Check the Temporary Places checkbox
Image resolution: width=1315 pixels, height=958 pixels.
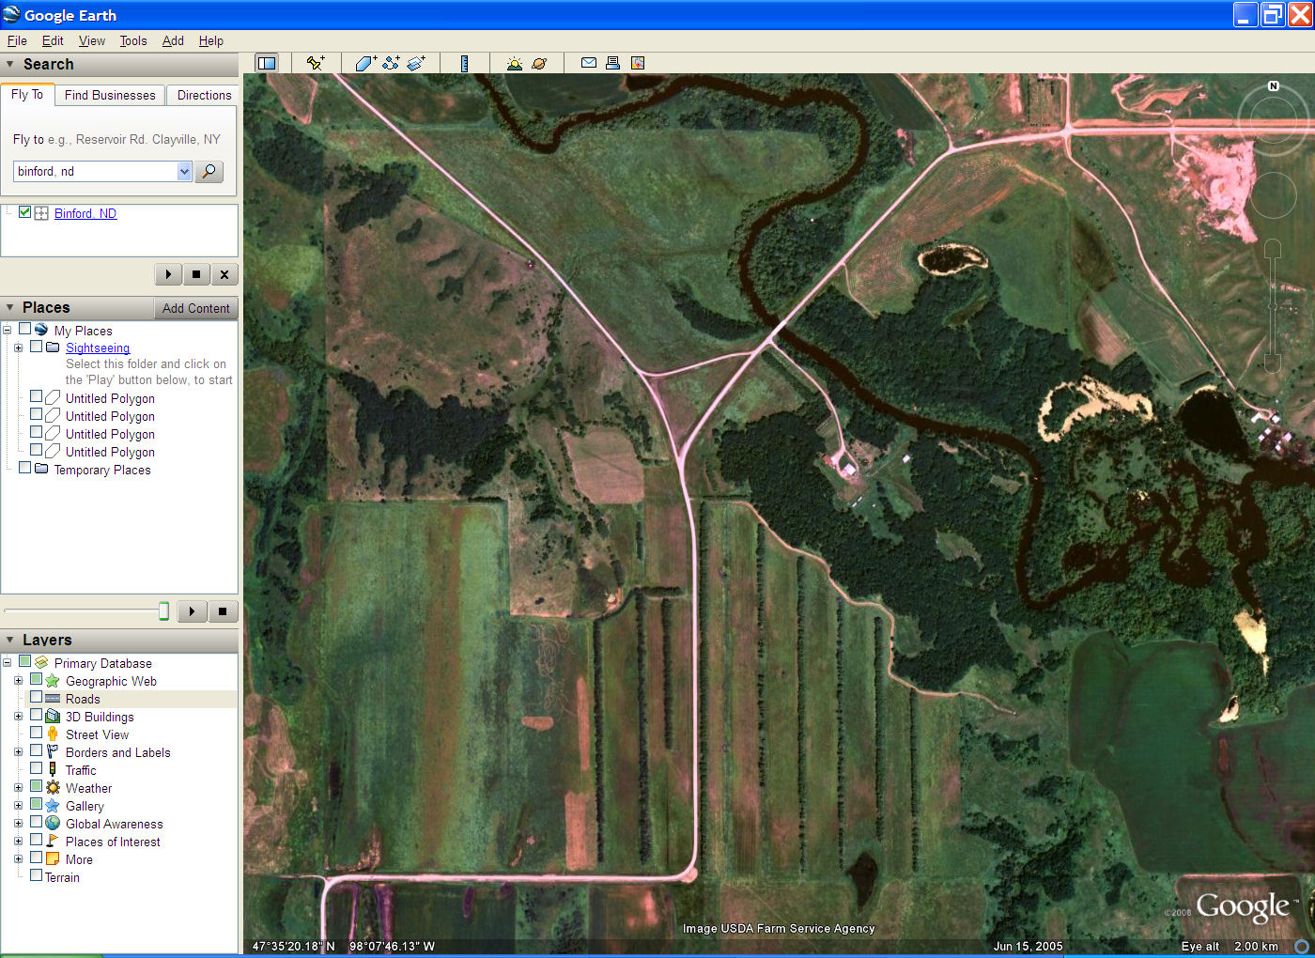(x=25, y=468)
